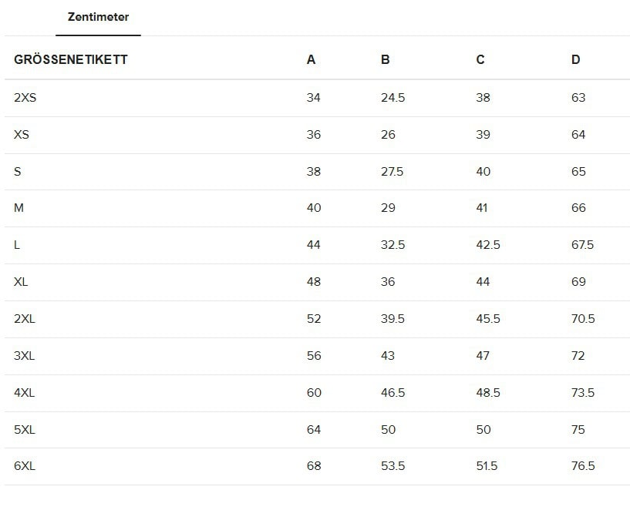Click the 53.5 value in 6XL row

392,466
